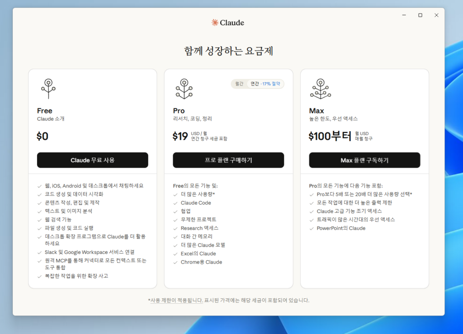Click the -17% 절약 savings label
Image resolution: width=463 pixels, height=334 pixels.
tap(271, 84)
